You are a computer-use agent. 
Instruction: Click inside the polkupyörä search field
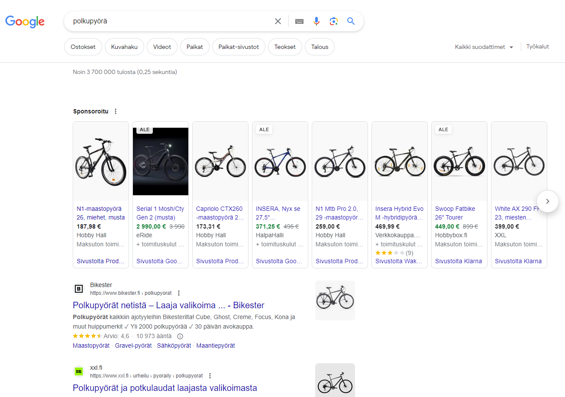click(173, 21)
